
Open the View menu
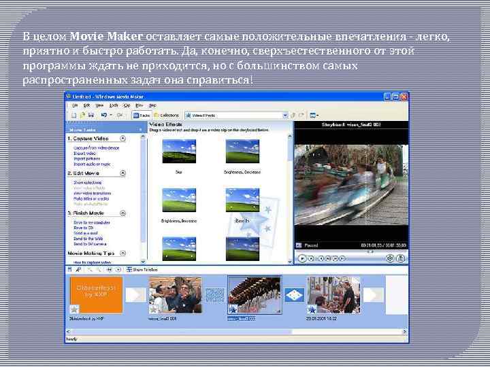[x=99, y=105]
